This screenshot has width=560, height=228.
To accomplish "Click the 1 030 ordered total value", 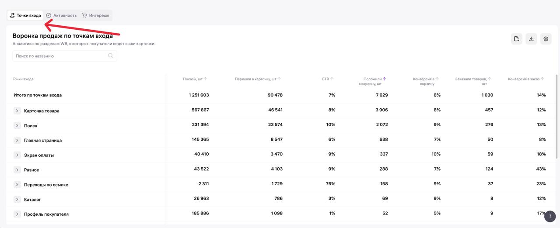I will pyautogui.click(x=487, y=95).
